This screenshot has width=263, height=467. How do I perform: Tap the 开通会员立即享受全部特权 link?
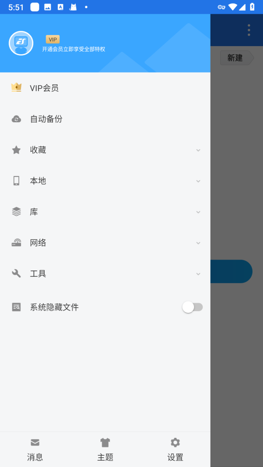tap(74, 49)
